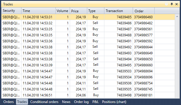Viewport: 181px width, 105px height.
Task: Select the Trades tab
Action: (22, 102)
